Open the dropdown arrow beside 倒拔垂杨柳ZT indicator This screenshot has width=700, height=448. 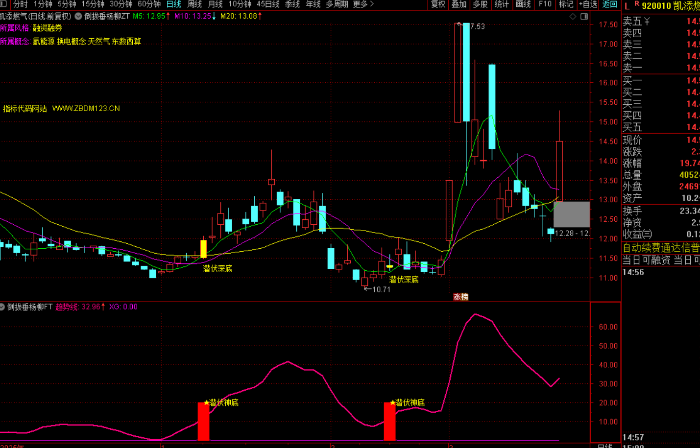click(x=78, y=16)
